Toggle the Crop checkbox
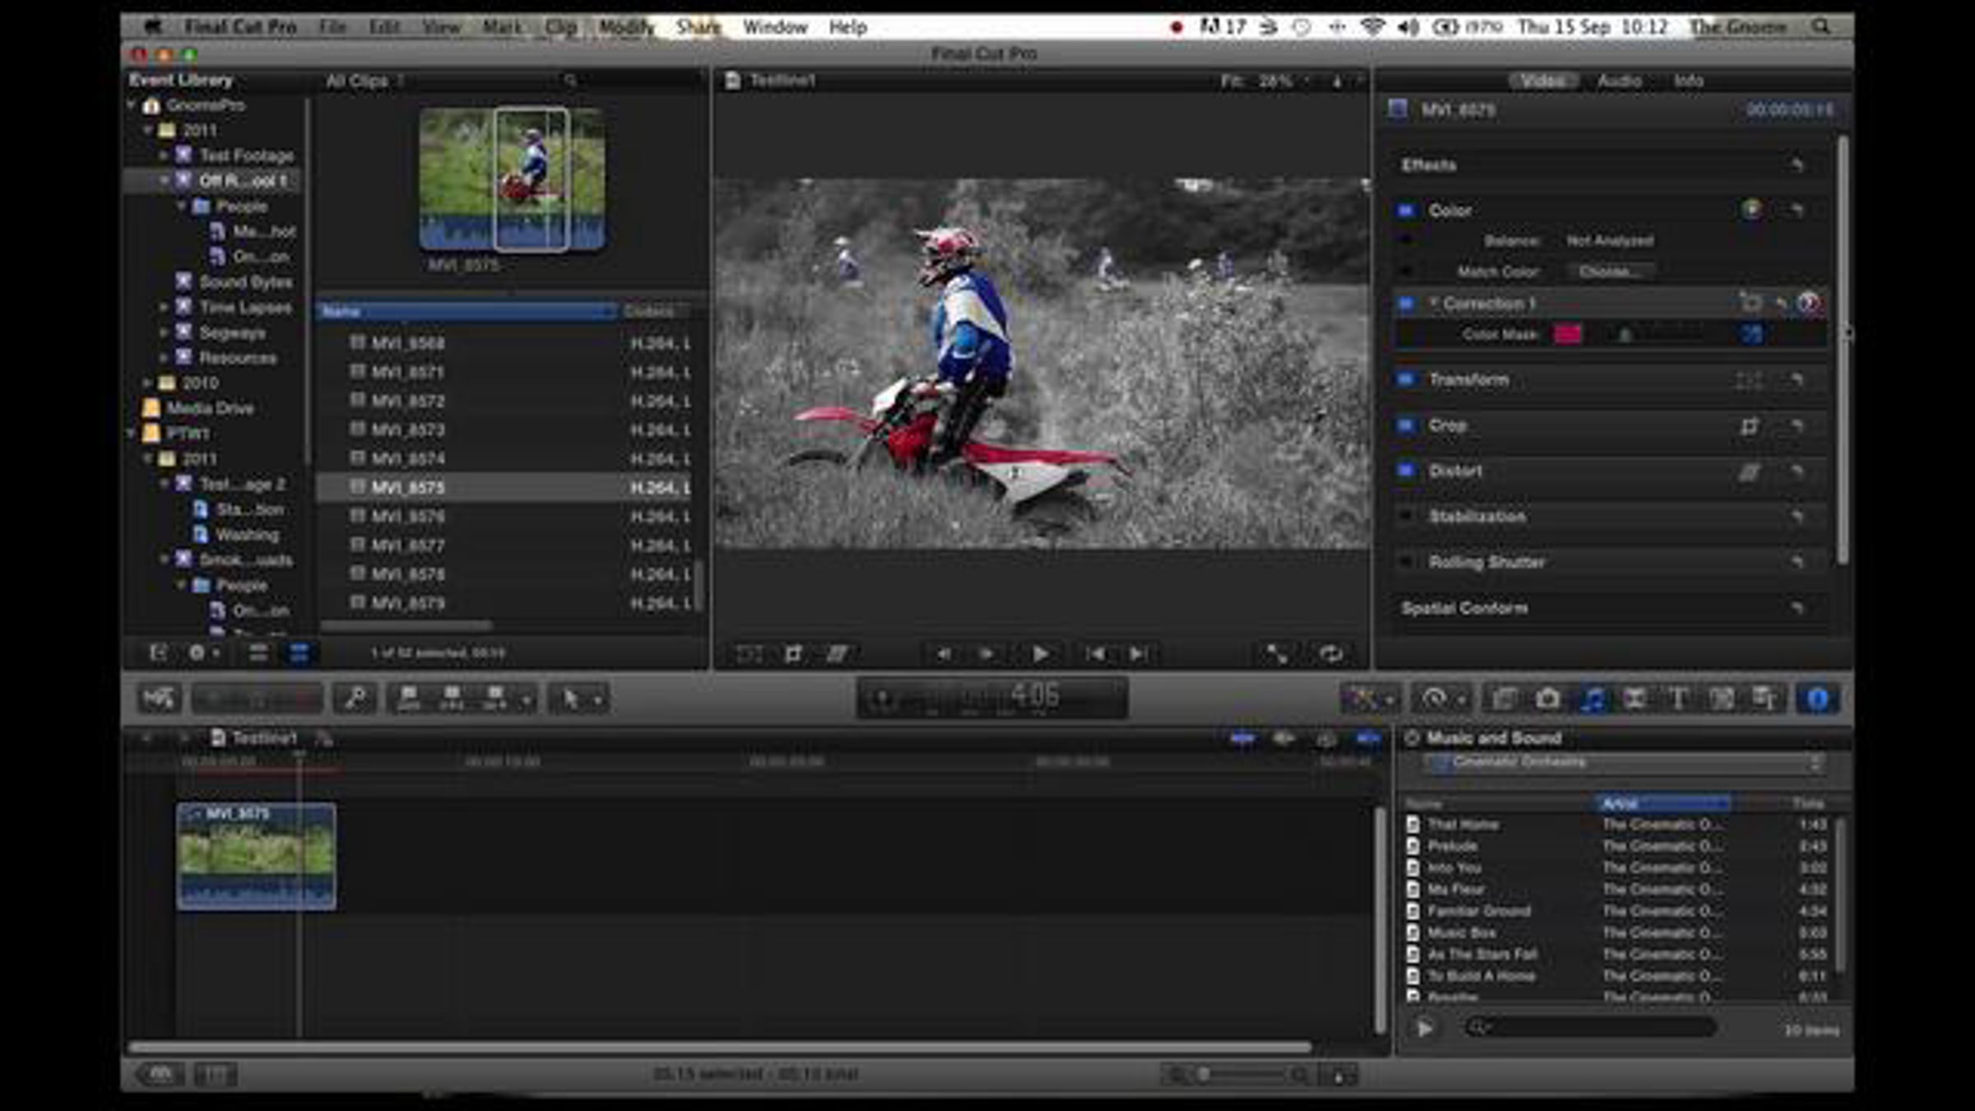 coord(1406,425)
